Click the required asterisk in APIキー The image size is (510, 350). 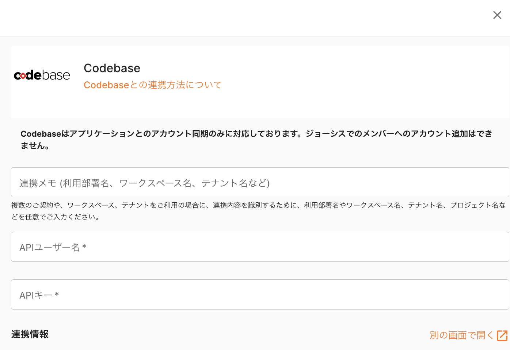point(57,295)
